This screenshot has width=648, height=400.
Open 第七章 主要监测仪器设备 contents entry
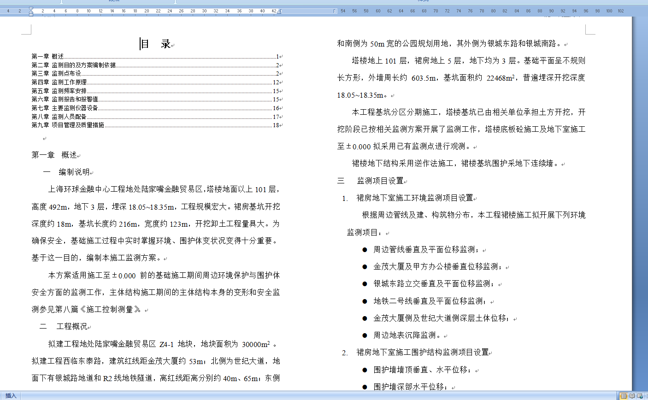(65, 108)
